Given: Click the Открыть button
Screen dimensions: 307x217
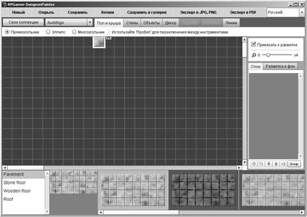Looking at the screenshot, I should click(46, 12).
